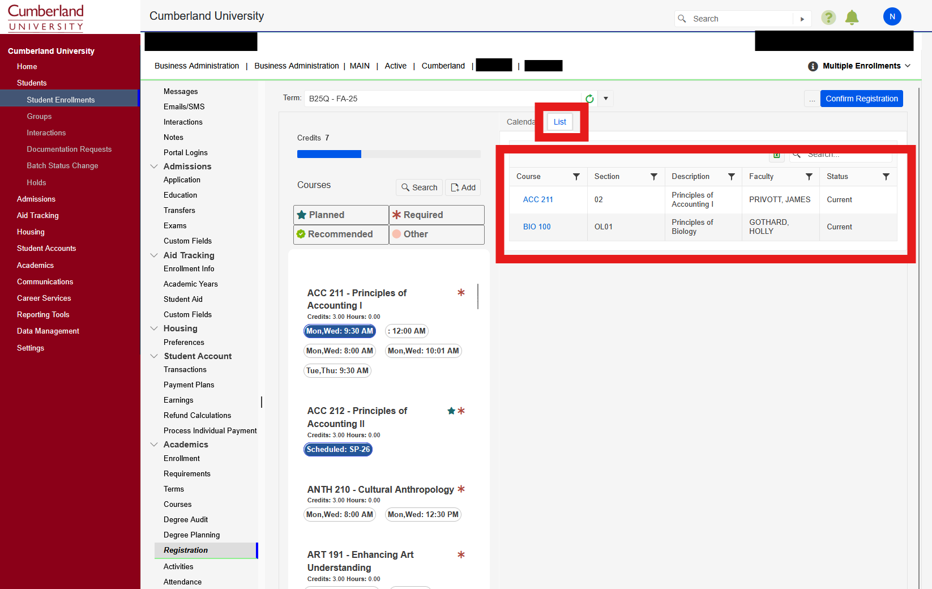Go to Home in the sidebar
Image resolution: width=932 pixels, height=589 pixels.
[27, 67]
